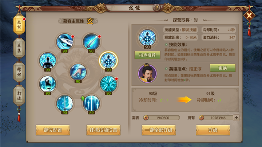
Task: Click the 更换 hero change button
Action: tap(223, 68)
